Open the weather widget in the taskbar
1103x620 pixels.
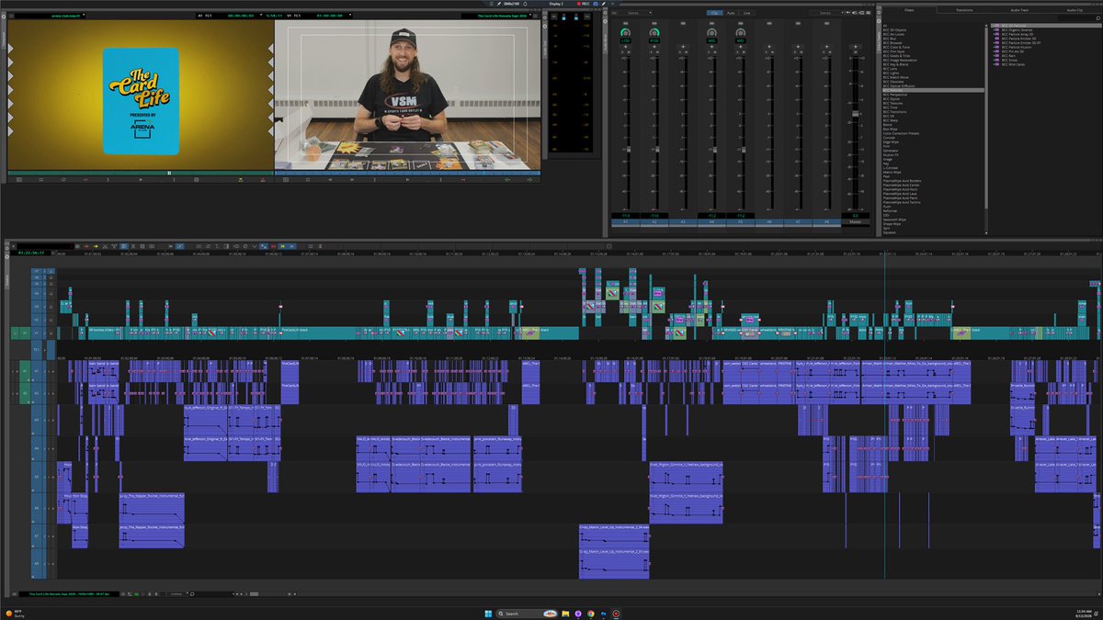[x=17, y=613]
